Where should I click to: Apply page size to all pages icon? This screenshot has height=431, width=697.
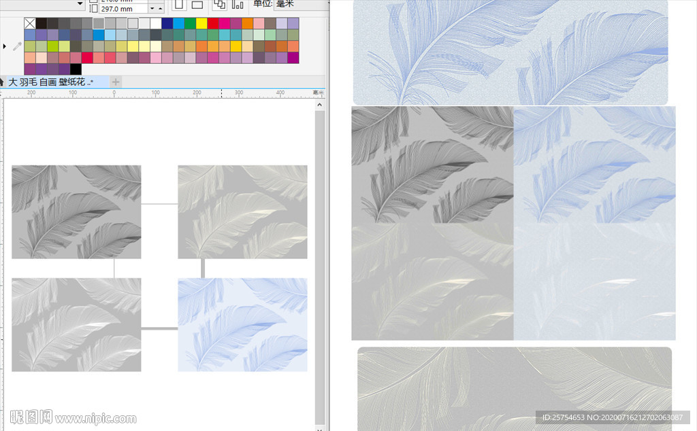point(219,5)
